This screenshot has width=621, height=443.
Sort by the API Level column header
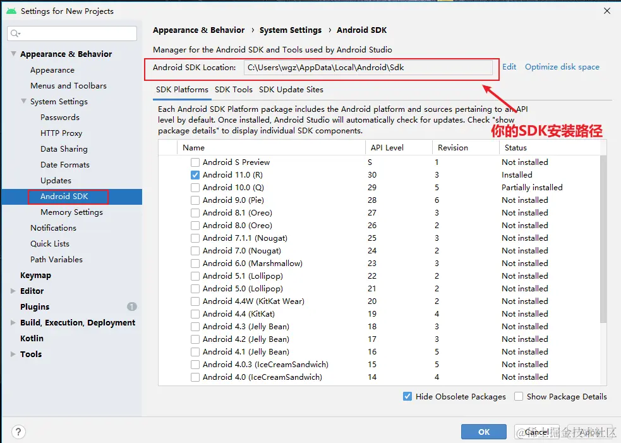tap(399, 148)
